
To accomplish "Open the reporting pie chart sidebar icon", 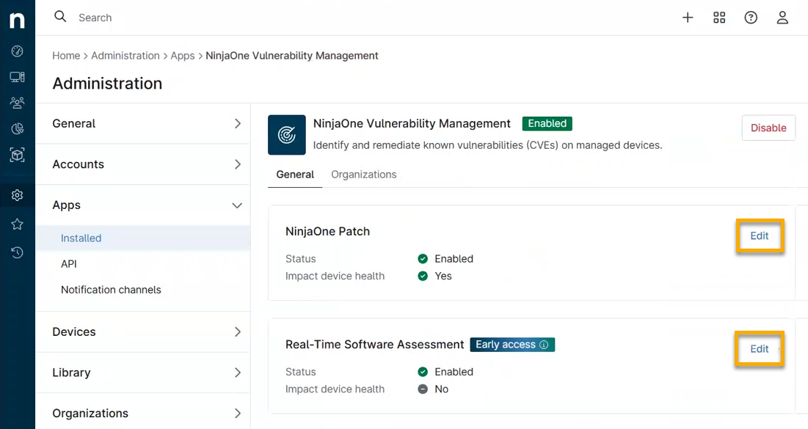I will [x=17, y=129].
